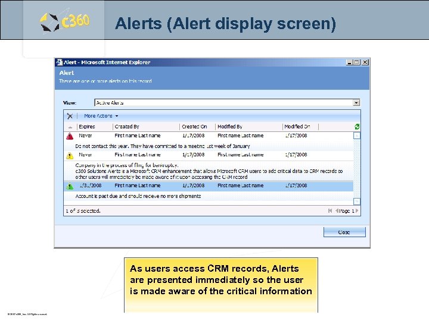
Task: Click Created By name in highlighted row
Action: (138, 185)
